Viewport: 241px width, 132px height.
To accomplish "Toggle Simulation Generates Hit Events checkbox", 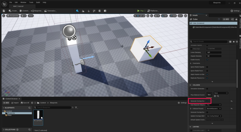I will pos(207,89).
